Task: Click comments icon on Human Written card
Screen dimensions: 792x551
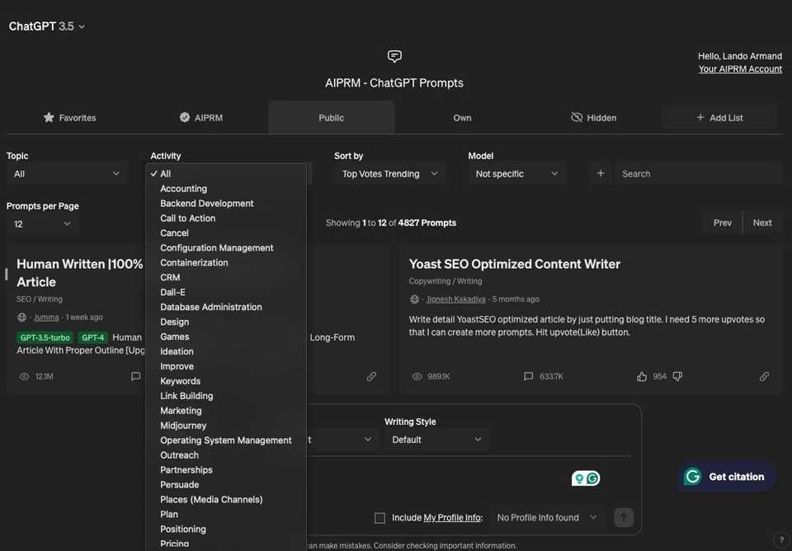Action: click(136, 376)
